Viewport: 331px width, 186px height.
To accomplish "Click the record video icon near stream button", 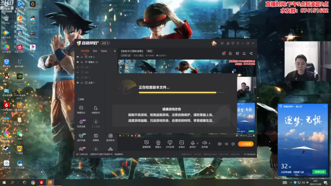I will (x=220, y=144).
